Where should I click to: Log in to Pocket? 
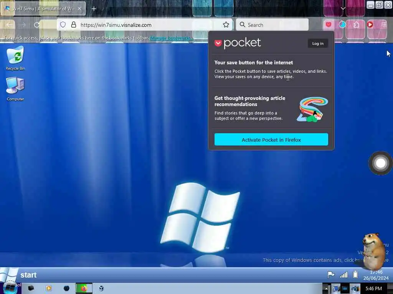(x=318, y=44)
